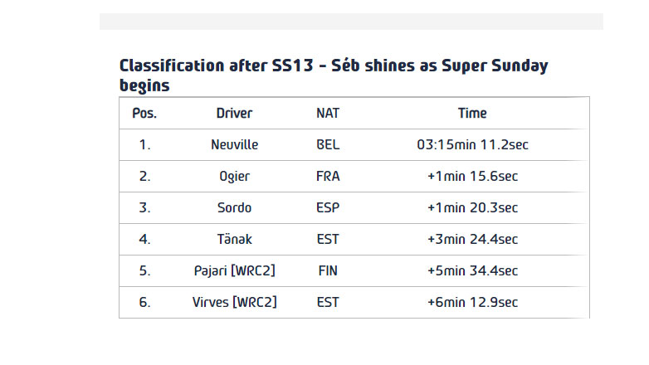Select the Time column header
This screenshot has height=365, width=649.
pyautogui.click(x=472, y=113)
